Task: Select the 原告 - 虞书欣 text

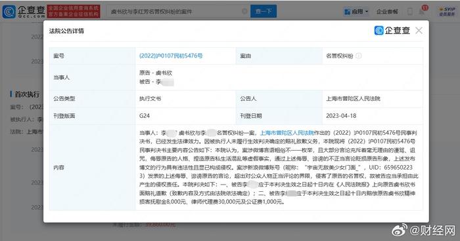Action: [156, 73]
